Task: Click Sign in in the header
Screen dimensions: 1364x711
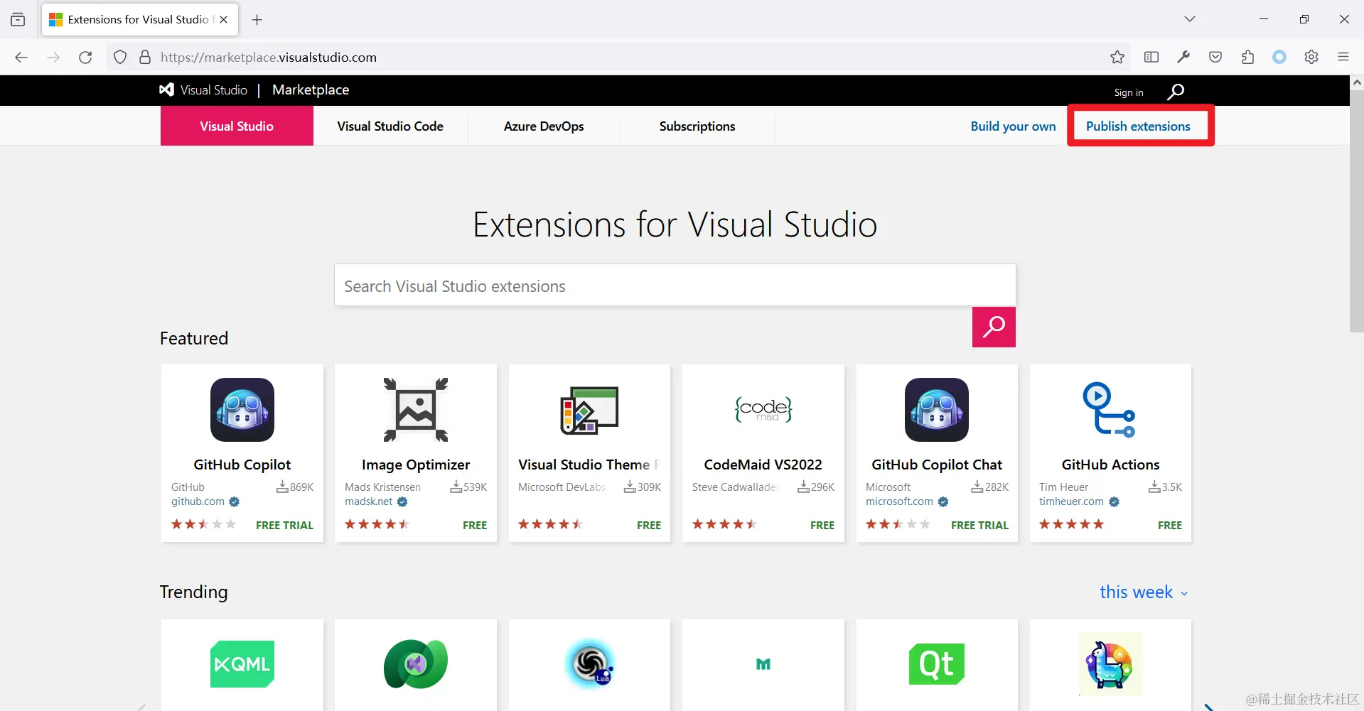Action: tap(1129, 92)
